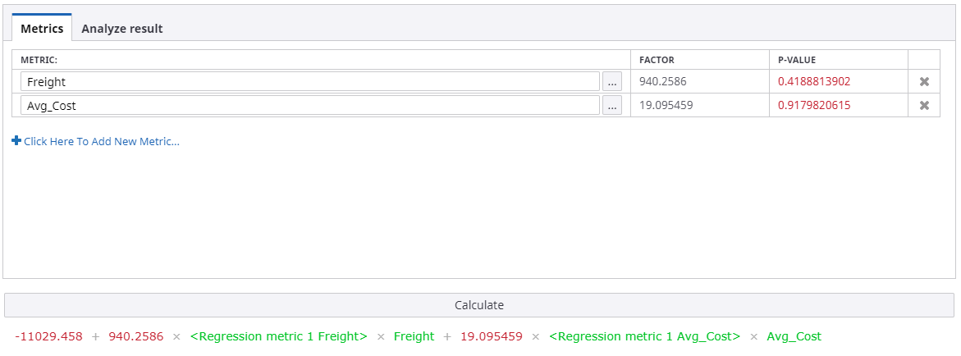Select the Avg_Cost p-value 0.9179820615
Screen dimensions: 961x356
point(814,105)
